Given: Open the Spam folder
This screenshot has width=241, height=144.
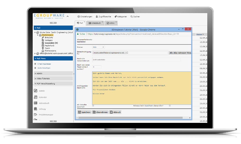Looking at the screenshot, I should click(x=47, y=48).
